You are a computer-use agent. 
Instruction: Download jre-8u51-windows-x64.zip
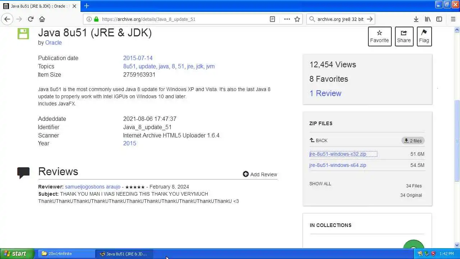pos(338,165)
